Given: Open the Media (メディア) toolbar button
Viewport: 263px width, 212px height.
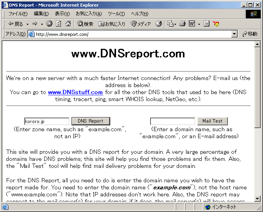Looking at the screenshot, I should coord(141,24).
